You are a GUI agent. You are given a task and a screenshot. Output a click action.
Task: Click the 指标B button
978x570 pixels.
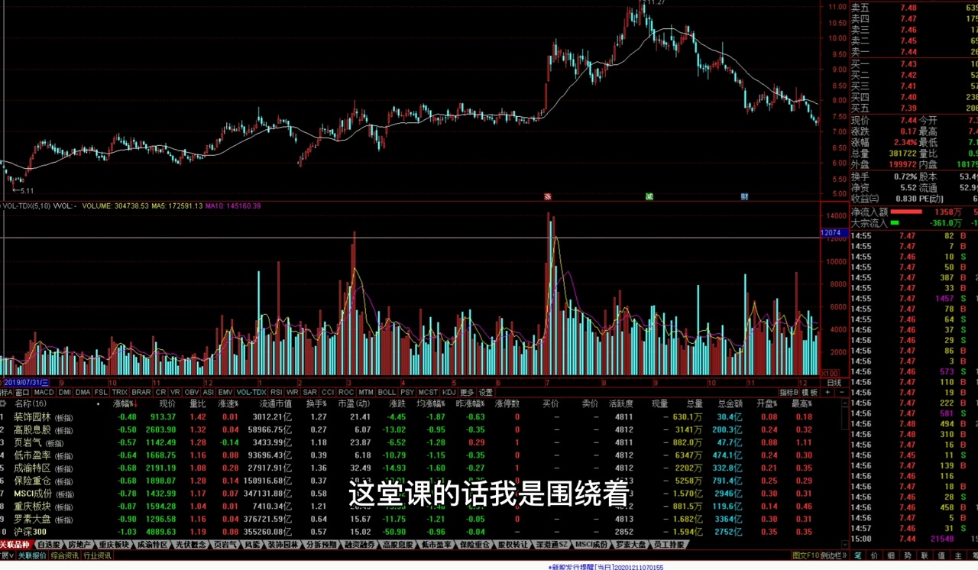click(789, 392)
